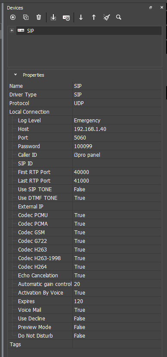Select the Protocol property label
The image size is (167, 357).
tap(19, 103)
